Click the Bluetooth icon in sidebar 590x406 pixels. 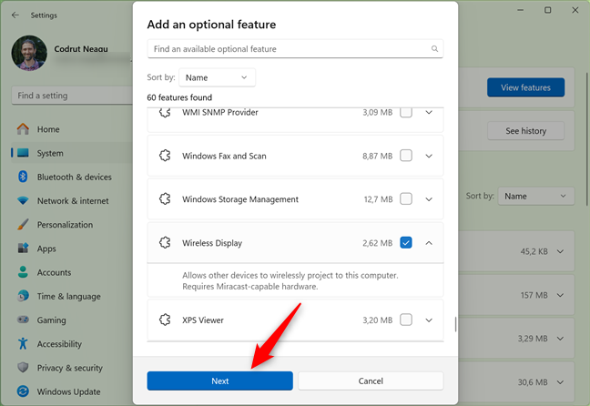coord(23,177)
